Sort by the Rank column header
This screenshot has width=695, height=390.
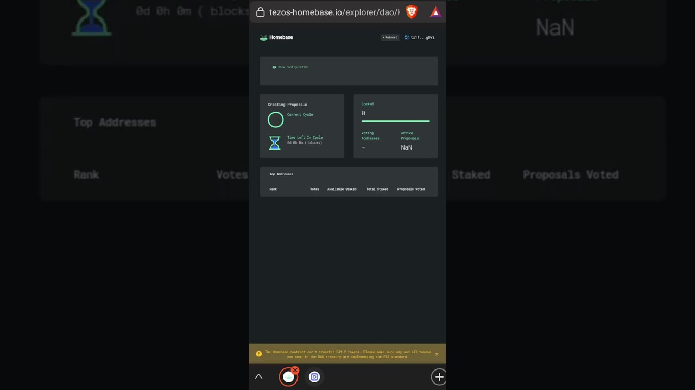click(273, 189)
